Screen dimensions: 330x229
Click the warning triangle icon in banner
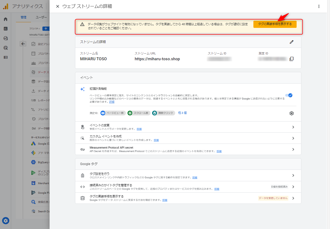pyautogui.click(x=82, y=24)
